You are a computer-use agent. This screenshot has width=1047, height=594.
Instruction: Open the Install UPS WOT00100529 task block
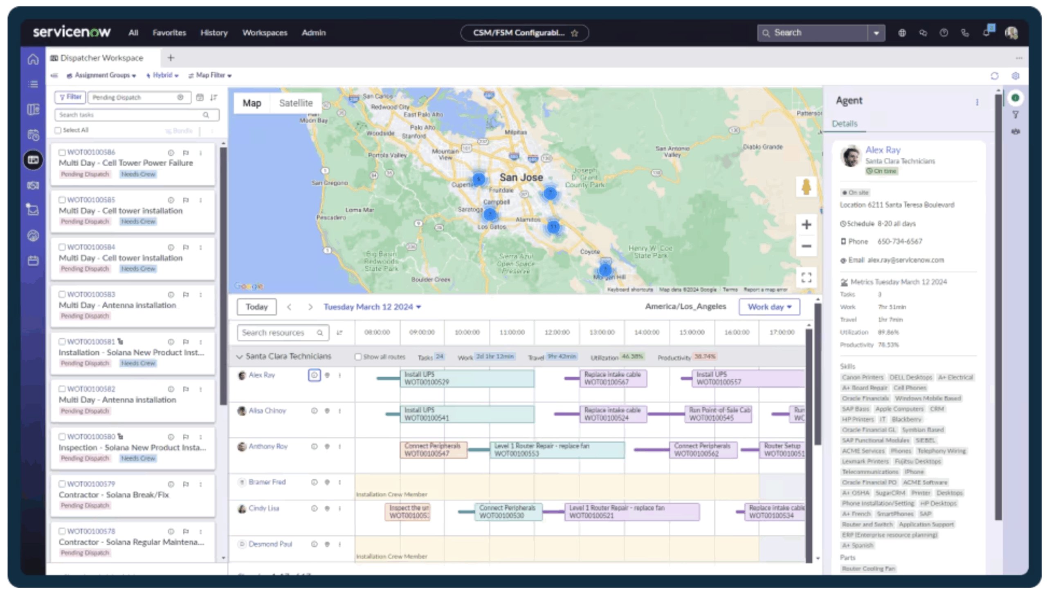(x=467, y=378)
